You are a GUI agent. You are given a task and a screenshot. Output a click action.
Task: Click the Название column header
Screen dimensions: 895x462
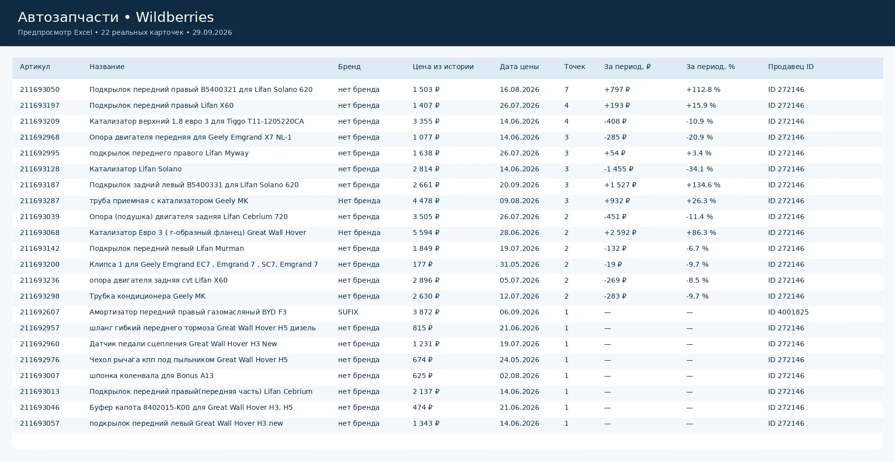tap(107, 67)
